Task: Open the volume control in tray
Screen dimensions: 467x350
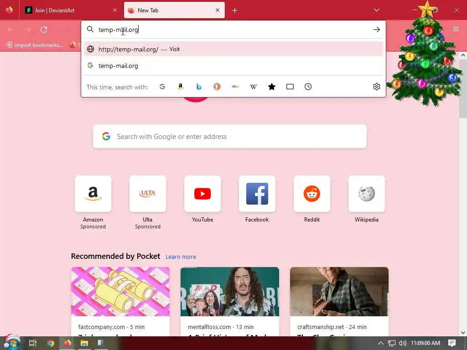Action: pos(402,343)
